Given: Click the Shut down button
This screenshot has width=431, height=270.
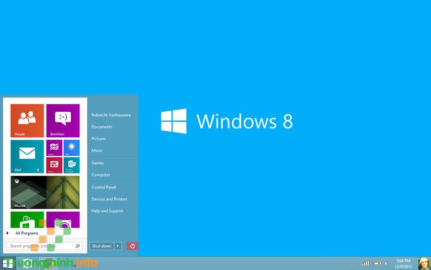Looking at the screenshot, I should [102, 246].
